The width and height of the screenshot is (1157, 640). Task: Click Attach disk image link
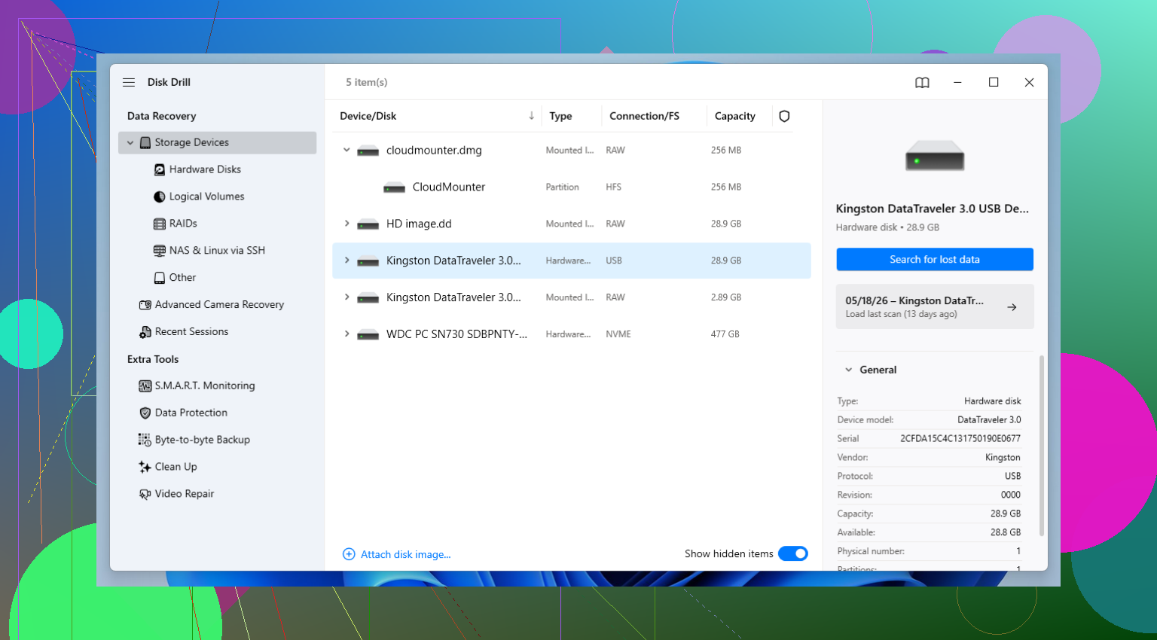[405, 555]
